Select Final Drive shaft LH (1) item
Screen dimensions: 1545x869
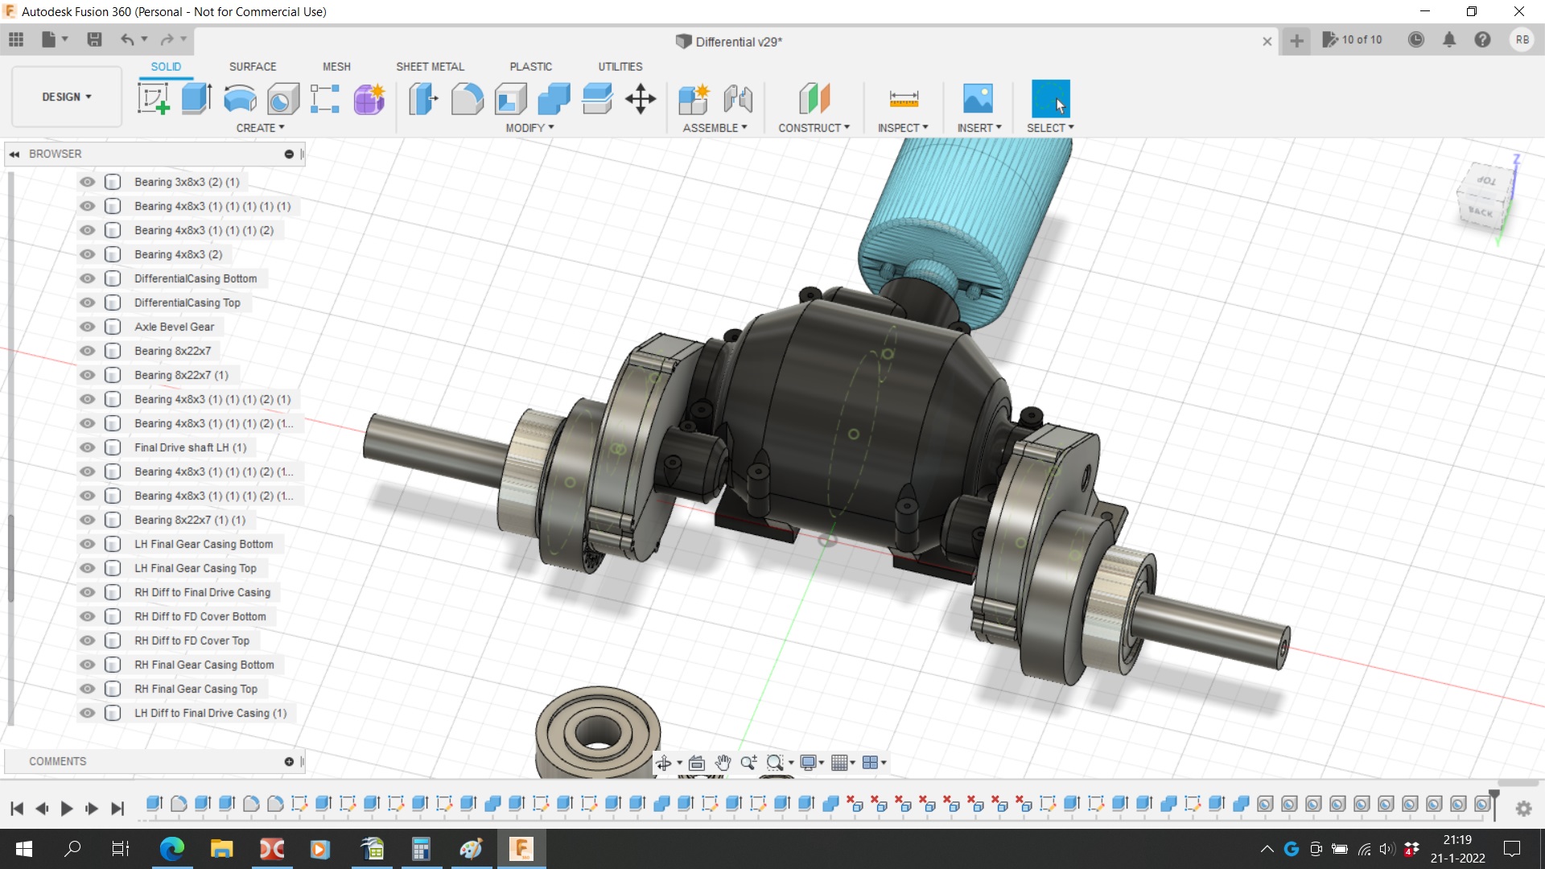coord(190,447)
